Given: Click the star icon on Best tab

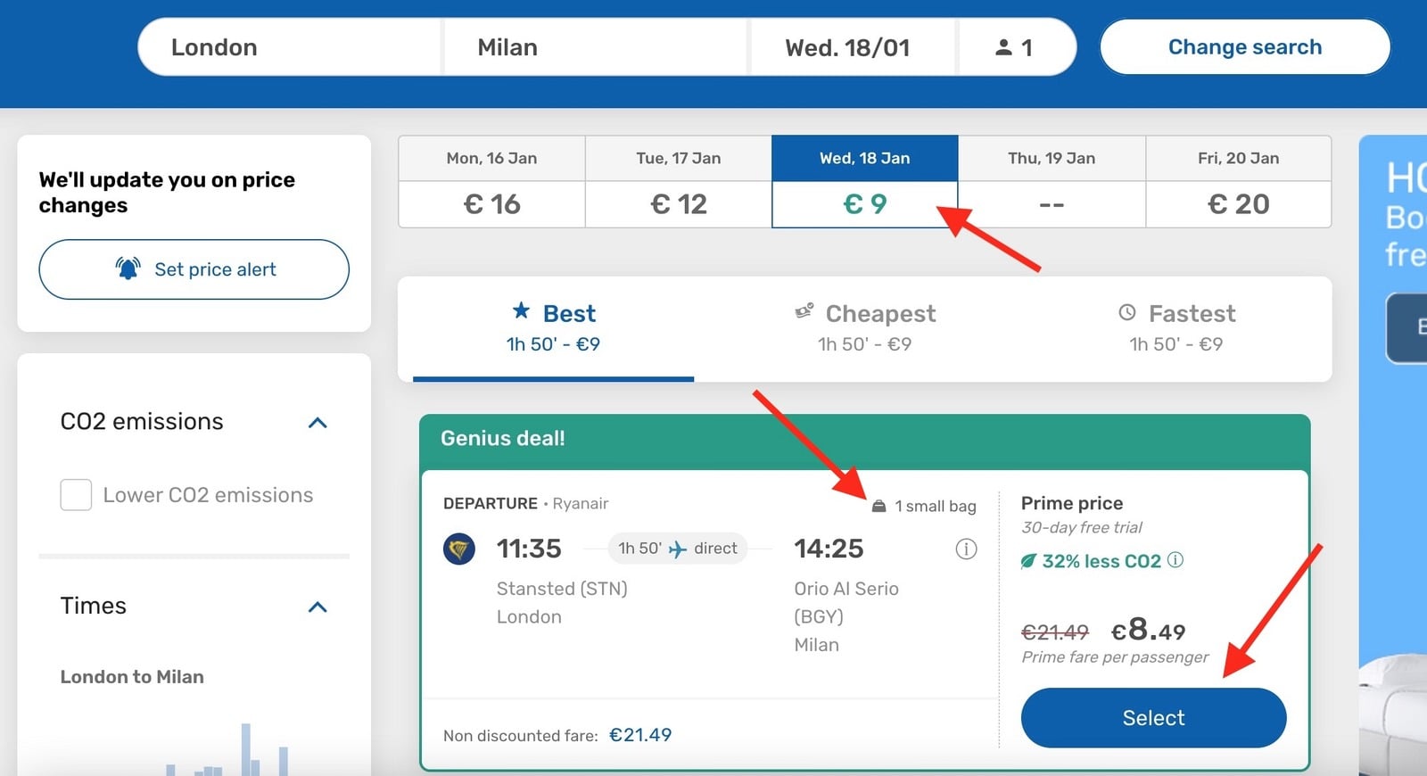Looking at the screenshot, I should 521,310.
